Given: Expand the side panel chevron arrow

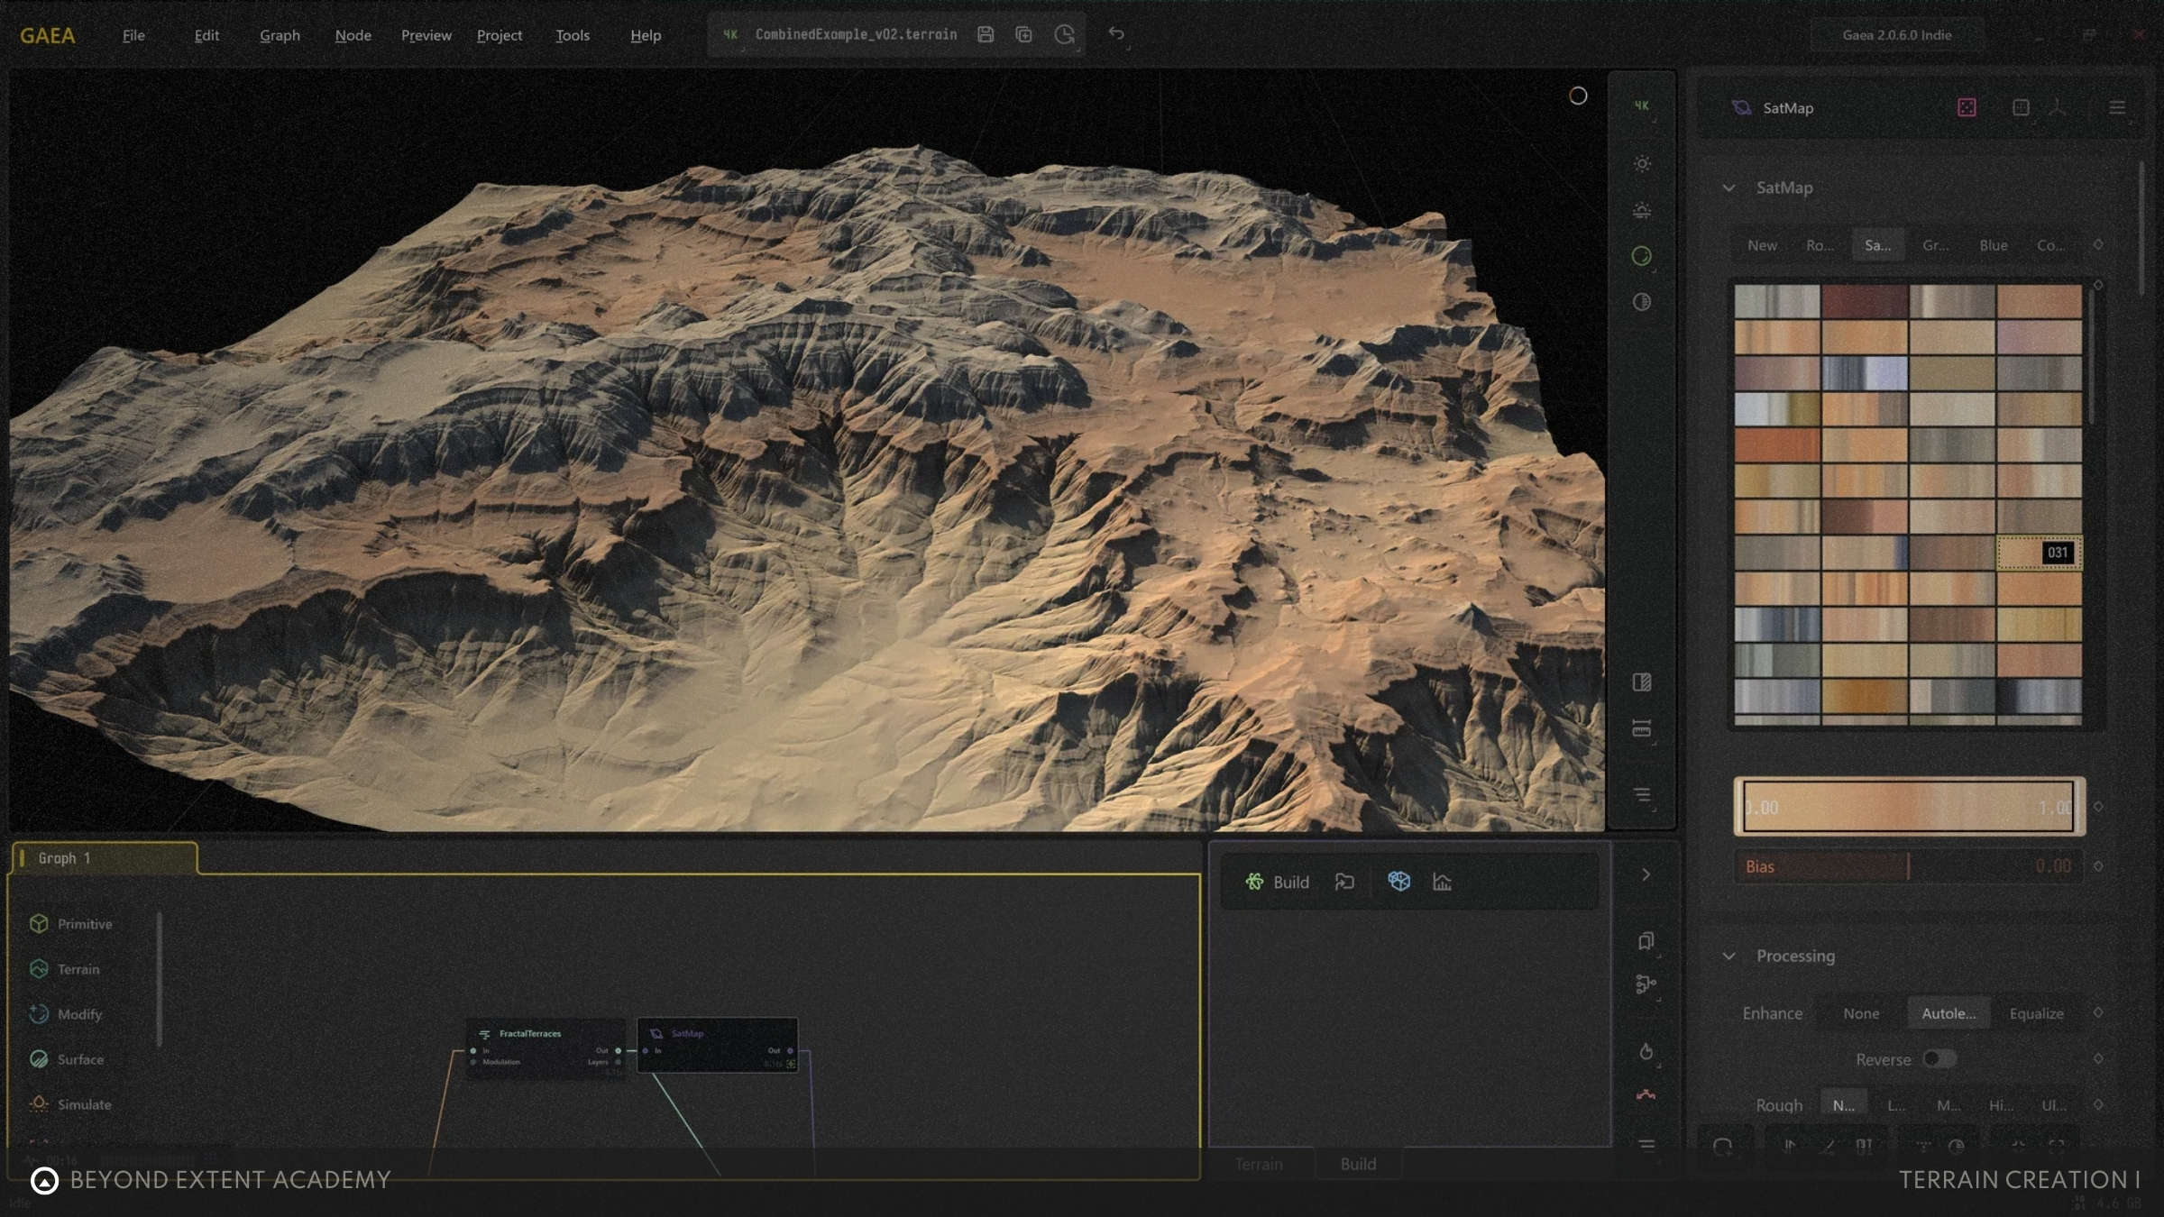Looking at the screenshot, I should pyautogui.click(x=1646, y=874).
